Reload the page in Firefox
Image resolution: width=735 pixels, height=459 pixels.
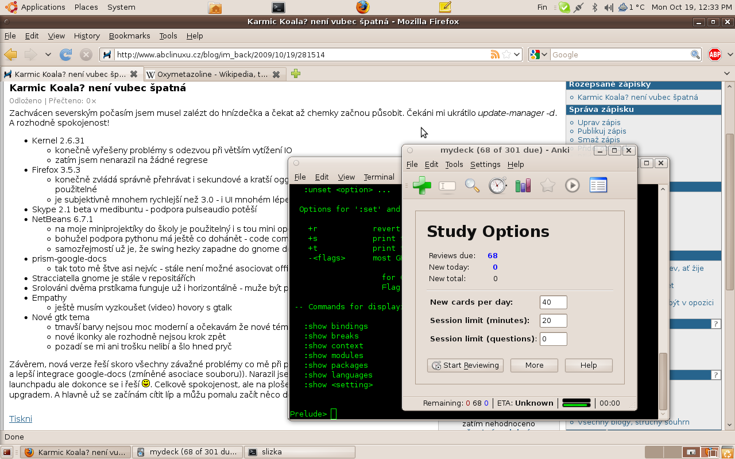coord(66,55)
